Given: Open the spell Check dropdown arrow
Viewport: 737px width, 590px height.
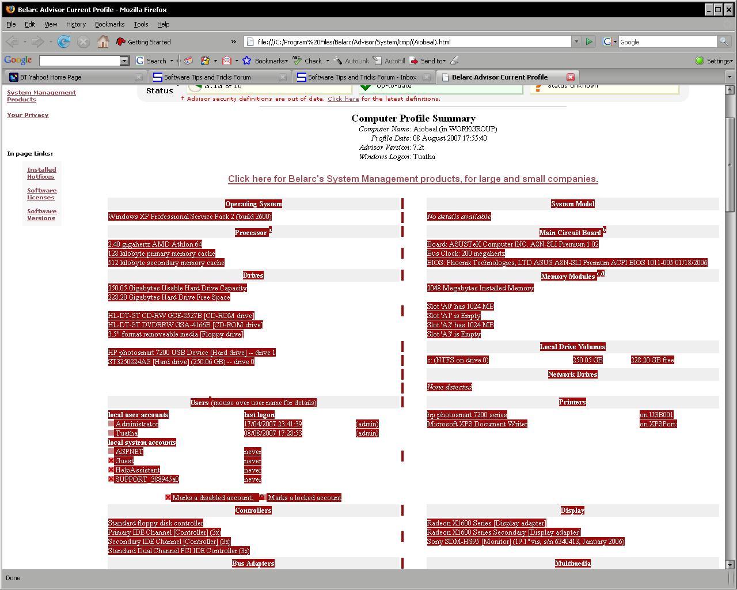Looking at the screenshot, I should pyautogui.click(x=328, y=60).
